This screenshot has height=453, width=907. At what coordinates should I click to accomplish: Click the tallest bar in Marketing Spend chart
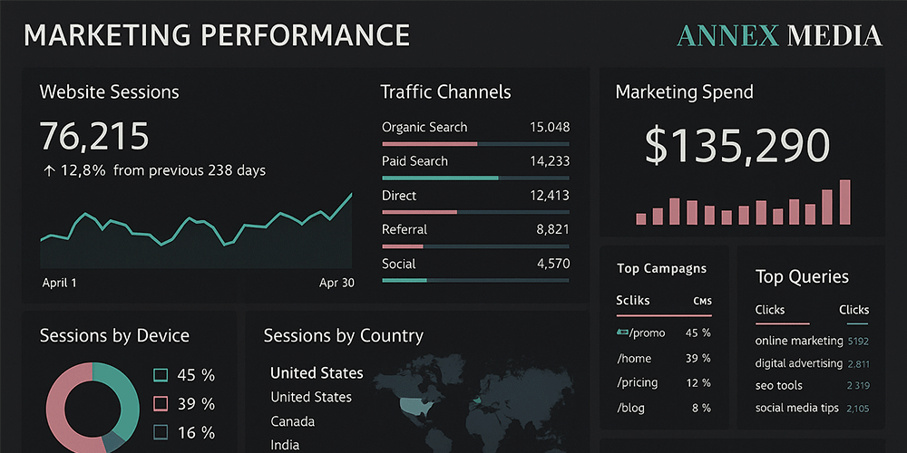click(x=844, y=201)
